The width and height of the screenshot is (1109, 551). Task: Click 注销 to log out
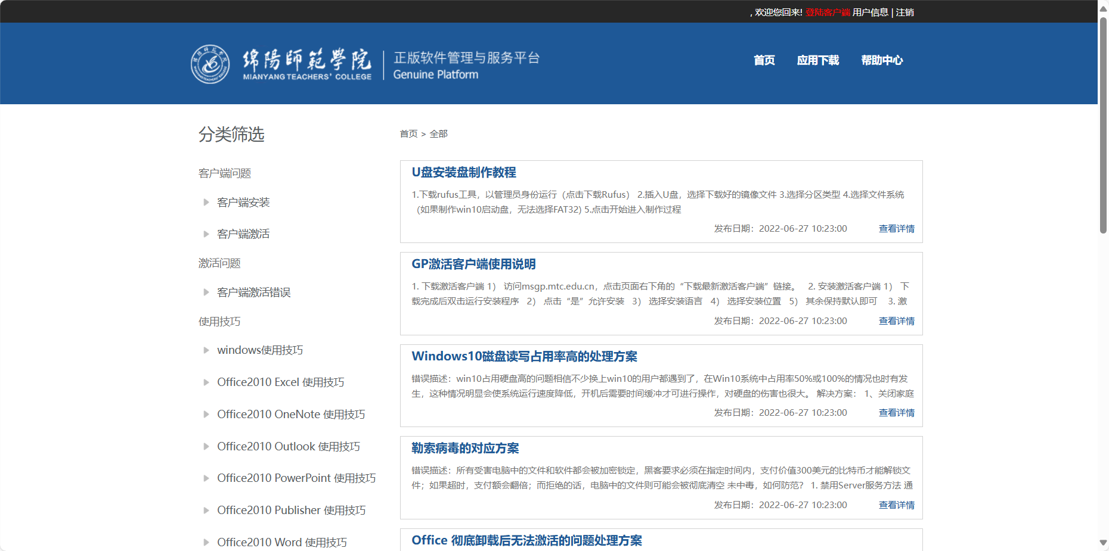(x=905, y=13)
